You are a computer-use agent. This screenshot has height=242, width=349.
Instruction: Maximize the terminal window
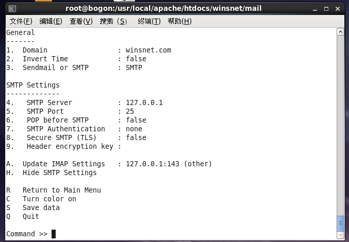click(326, 9)
